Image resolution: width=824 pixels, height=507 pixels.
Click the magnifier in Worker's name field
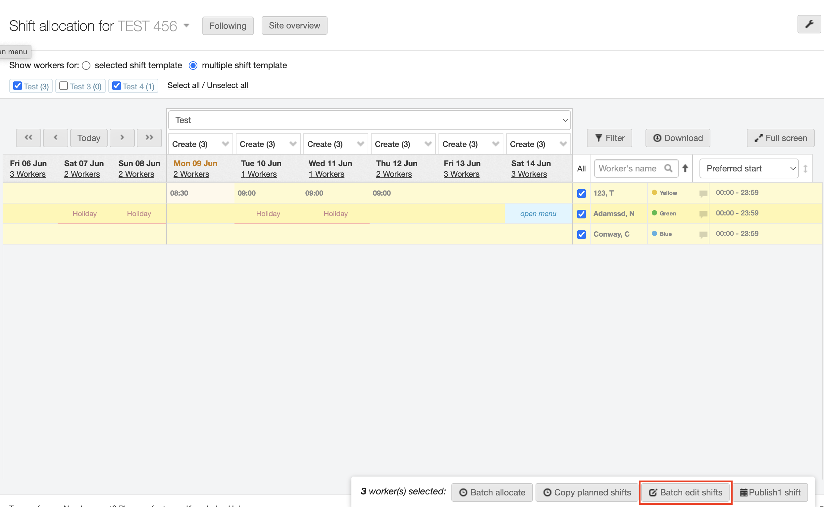click(x=668, y=168)
